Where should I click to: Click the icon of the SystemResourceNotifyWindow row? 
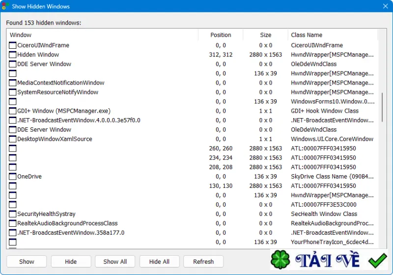pyautogui.click(x=13, y=92)
